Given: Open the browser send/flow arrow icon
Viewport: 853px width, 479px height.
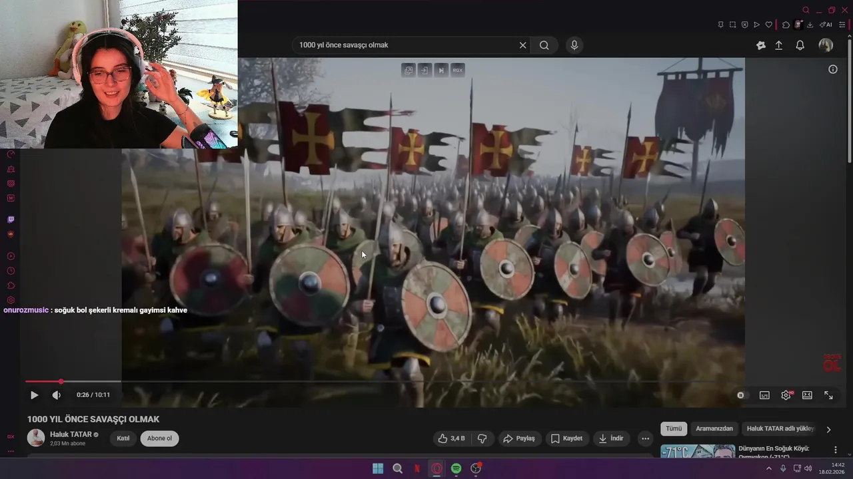Looking at the screenshot, I should tap(756, 25).
